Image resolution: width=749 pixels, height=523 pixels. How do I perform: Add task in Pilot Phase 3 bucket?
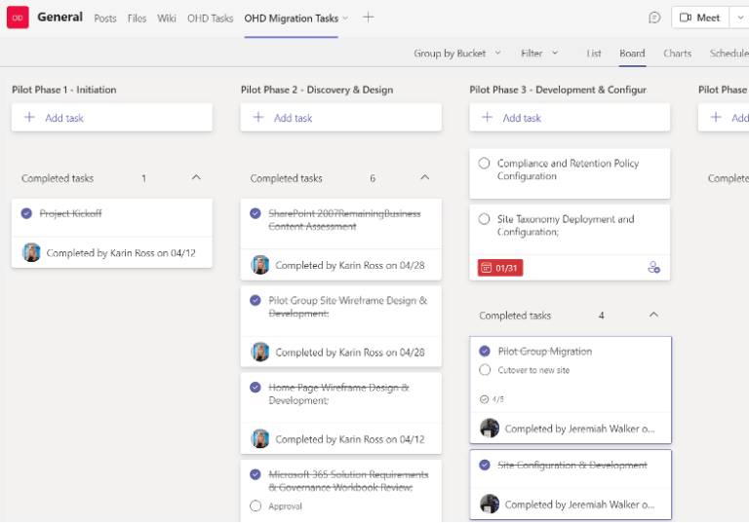[x=570, y=118]
